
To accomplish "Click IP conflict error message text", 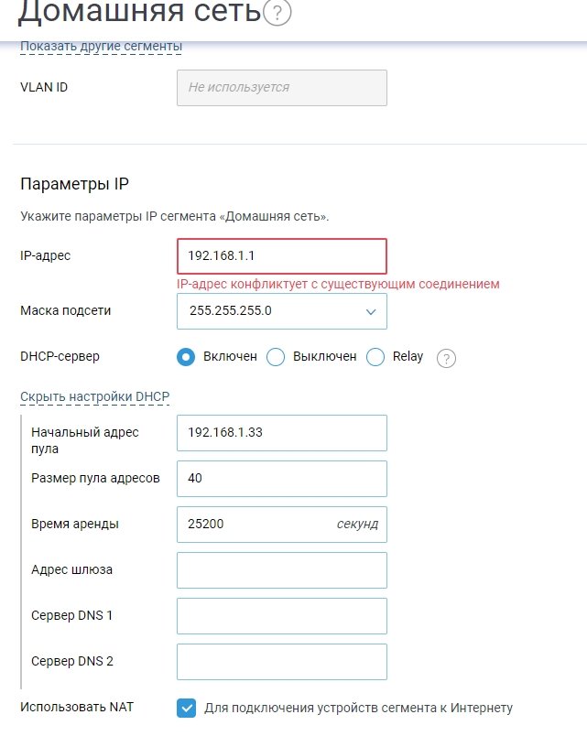I will point(338,285).
